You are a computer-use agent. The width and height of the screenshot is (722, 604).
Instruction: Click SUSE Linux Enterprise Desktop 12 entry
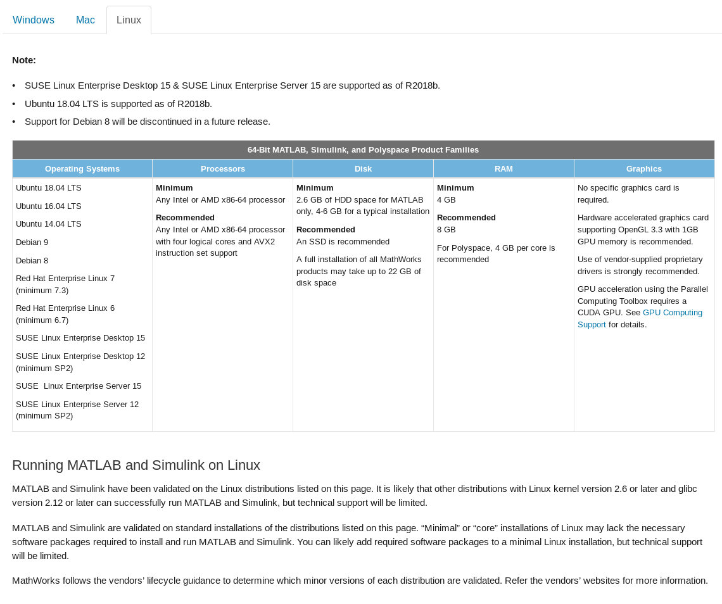click(80, 362)
